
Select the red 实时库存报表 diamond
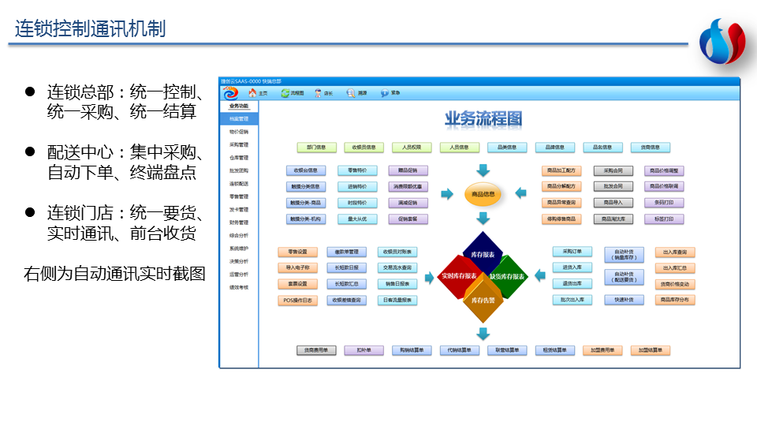coord(458,276)
